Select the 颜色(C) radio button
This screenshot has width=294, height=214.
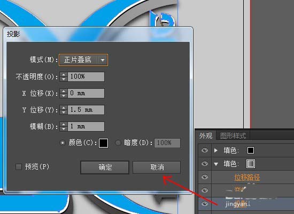coord(63,143)
